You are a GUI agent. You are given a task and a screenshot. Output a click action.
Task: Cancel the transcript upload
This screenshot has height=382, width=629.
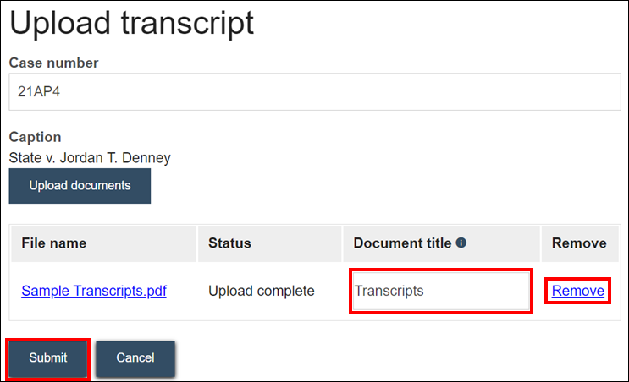(135, 357)
